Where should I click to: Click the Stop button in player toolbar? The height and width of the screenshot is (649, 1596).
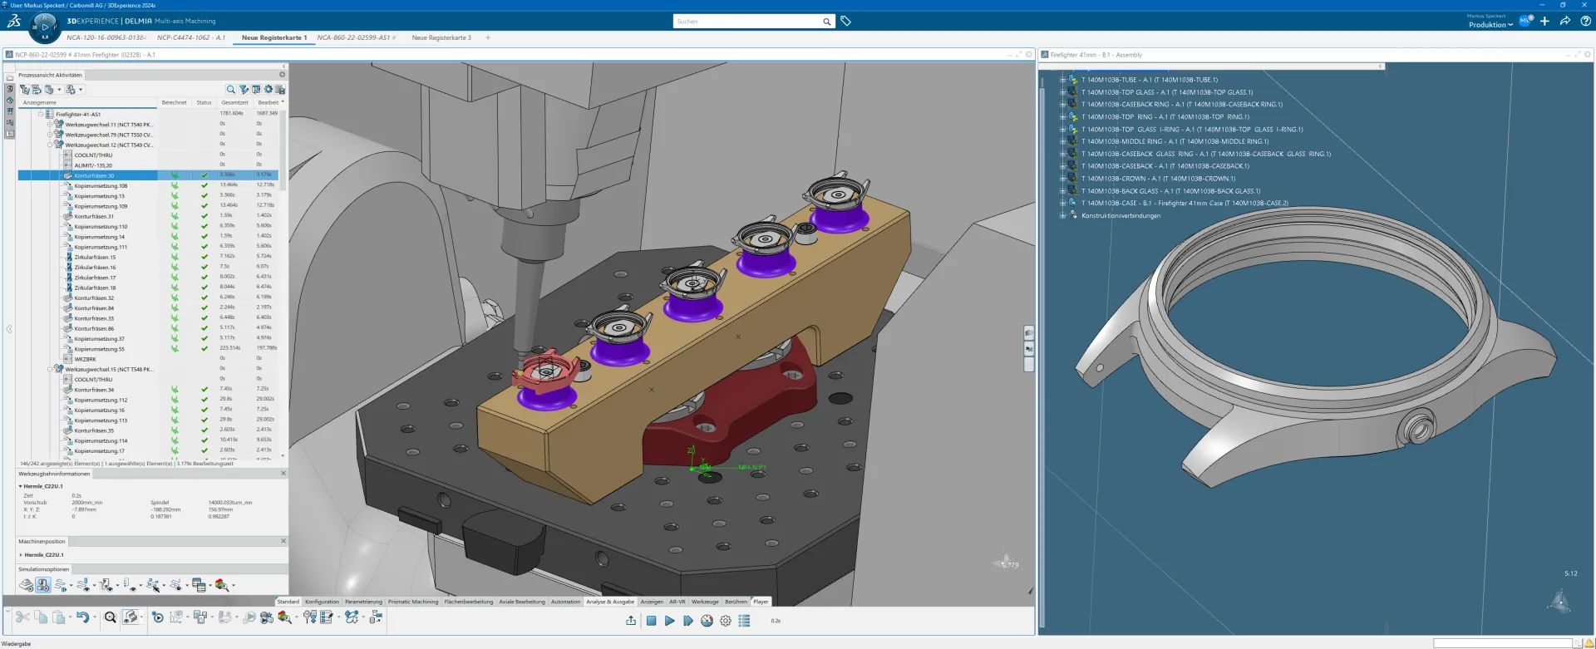coord(652,621)
